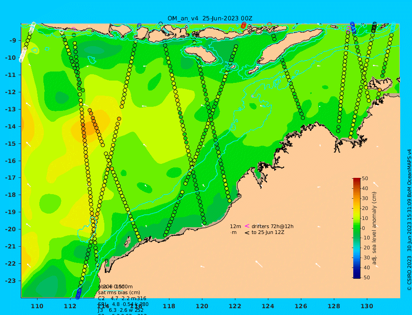Click latitude axis label '-18'

coord(10,195)
